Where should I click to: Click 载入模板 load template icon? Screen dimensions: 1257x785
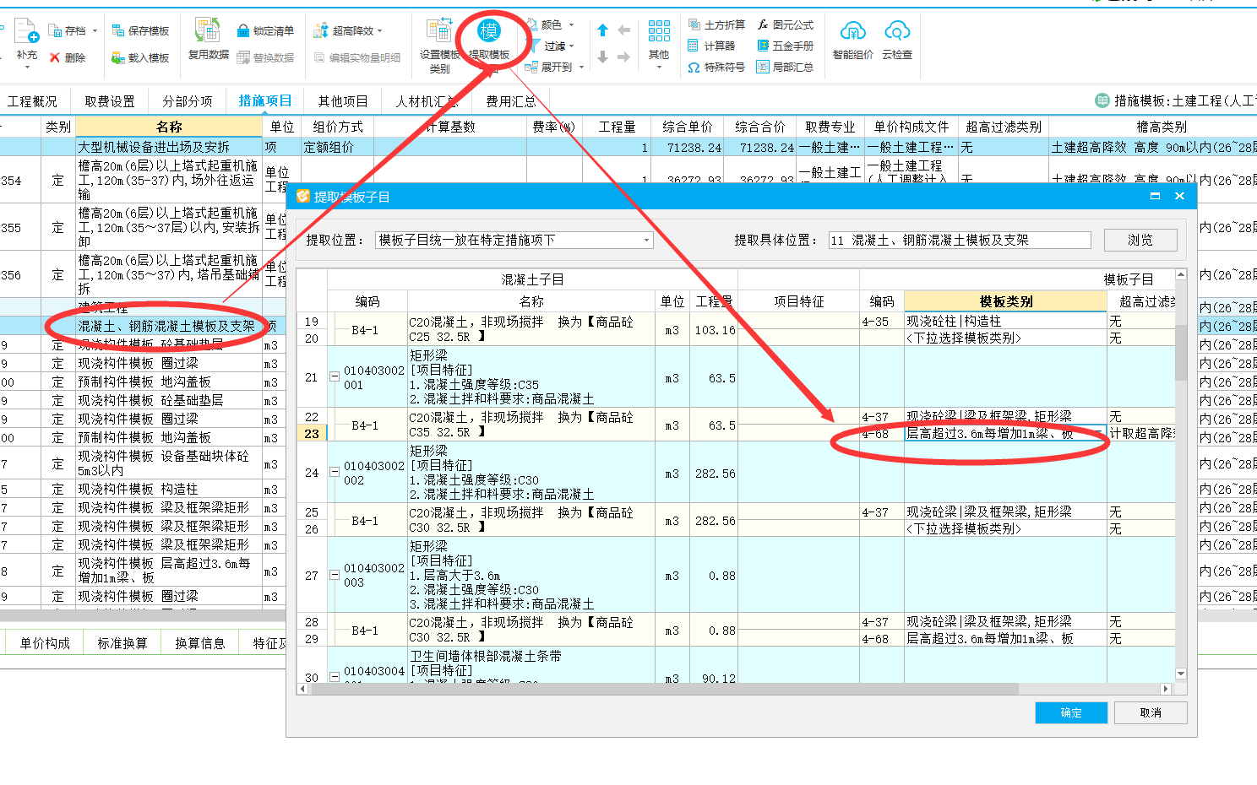tap(118, 58)
